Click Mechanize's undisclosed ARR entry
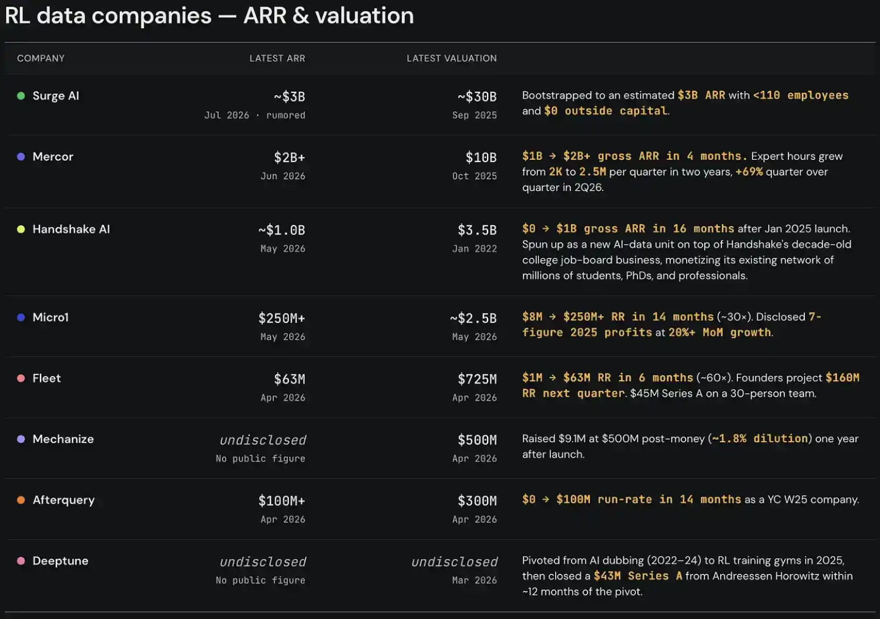880x619 pixels. coord(263,440)
